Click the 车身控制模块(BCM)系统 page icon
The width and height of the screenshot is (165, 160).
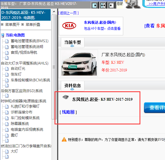coord(7,80)
